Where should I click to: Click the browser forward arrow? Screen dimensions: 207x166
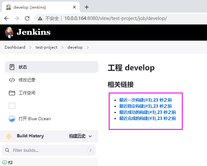click(x=17, y=18)
